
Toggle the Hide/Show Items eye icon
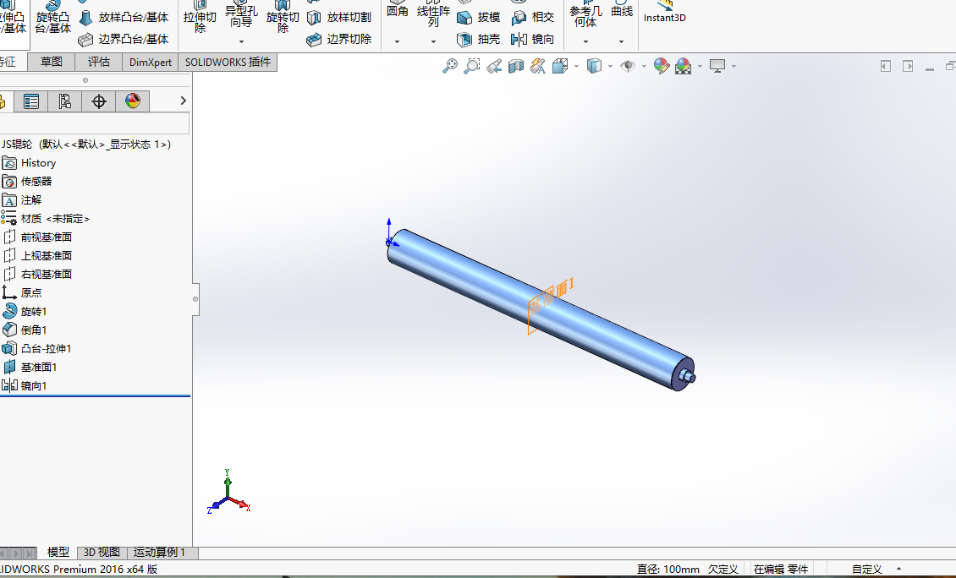coord(628,66)
